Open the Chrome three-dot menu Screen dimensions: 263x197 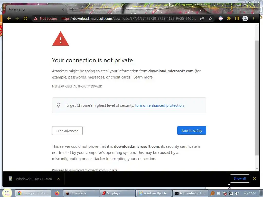pyautogui.click(x=253, y=18)
